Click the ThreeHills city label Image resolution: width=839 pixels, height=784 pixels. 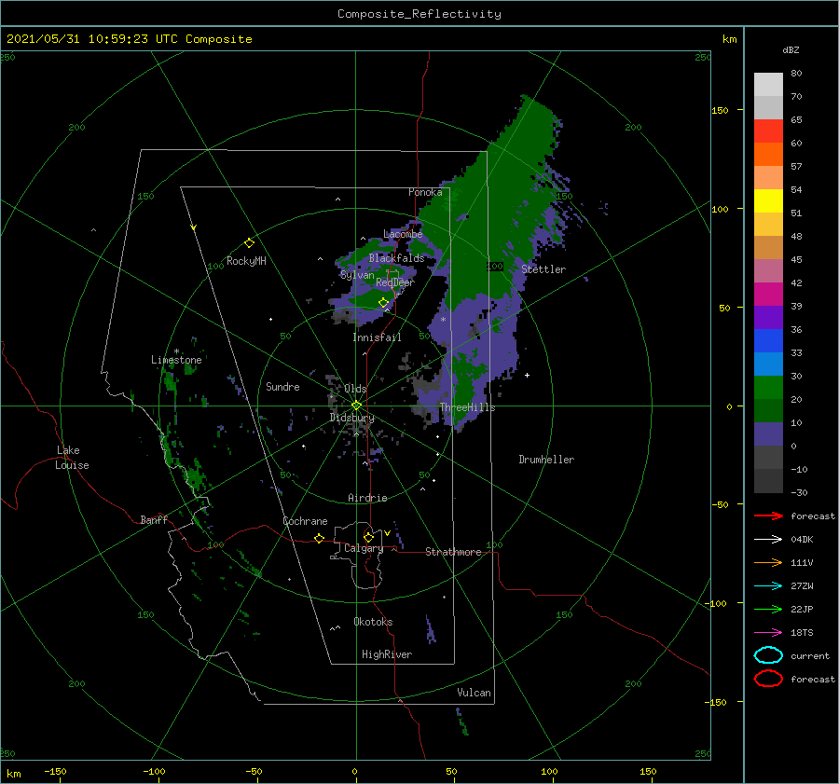(x=468, y=407)
